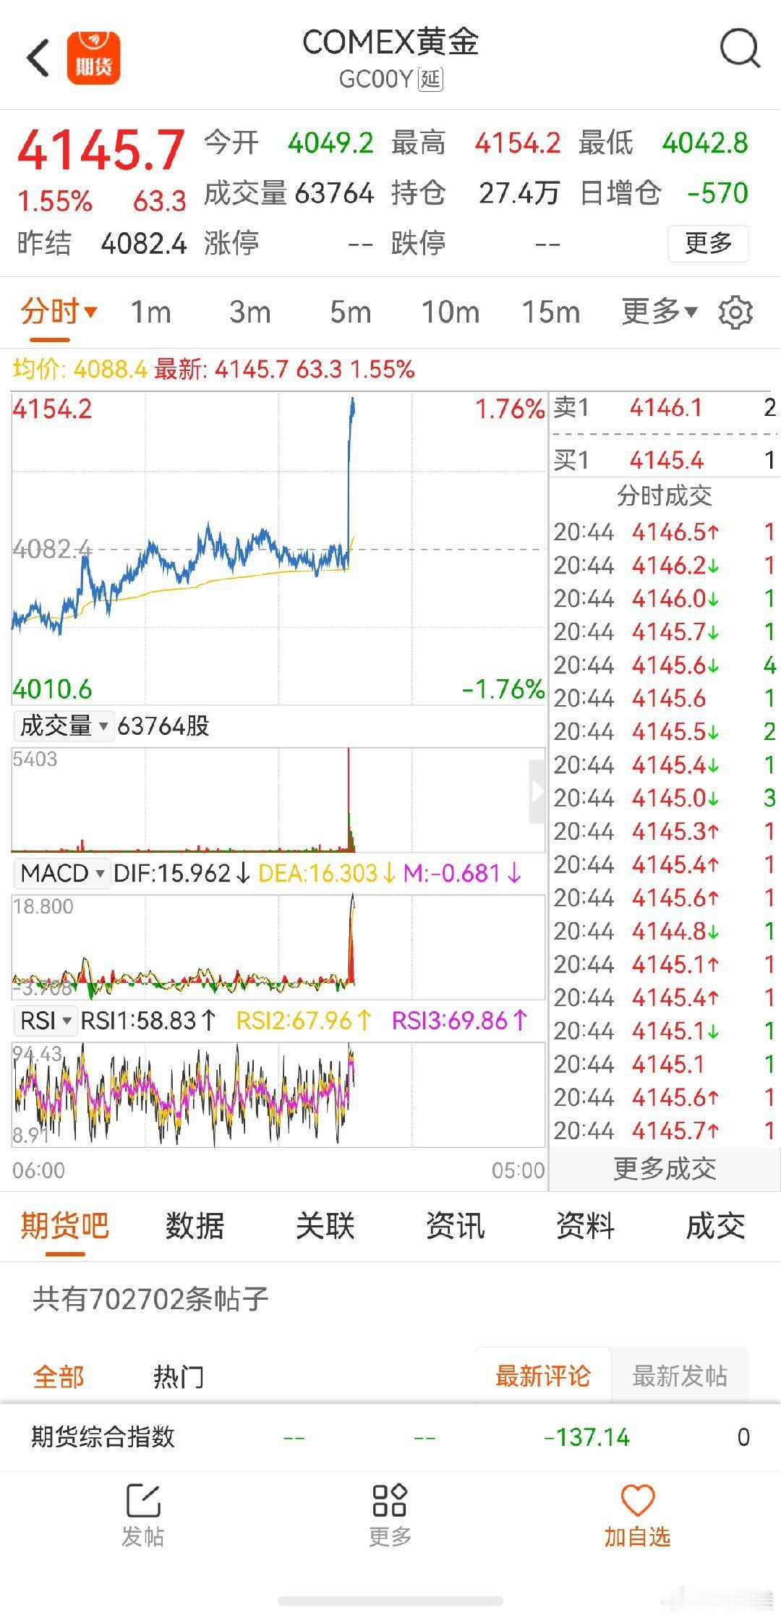Switch to the 10m chart tab
781x1618 pixels.
(451, 312)
